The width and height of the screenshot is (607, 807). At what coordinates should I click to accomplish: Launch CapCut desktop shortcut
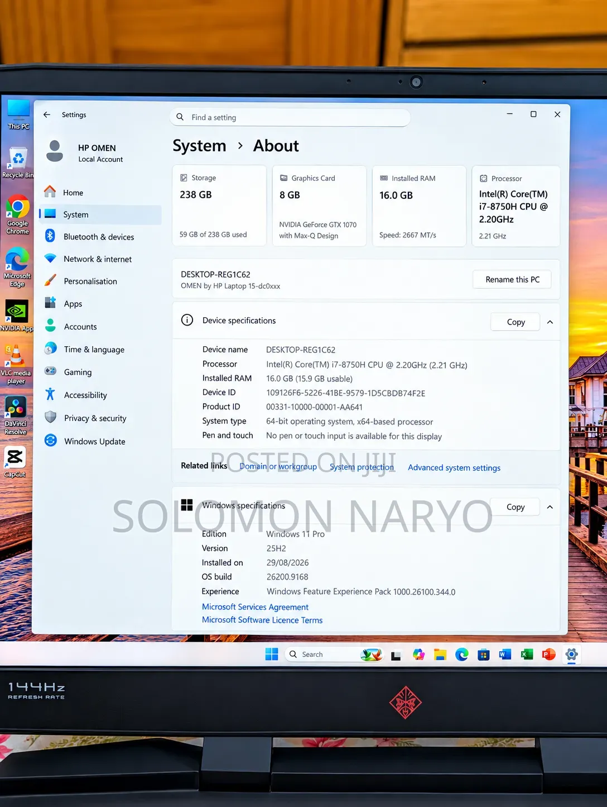coord(15,462)
